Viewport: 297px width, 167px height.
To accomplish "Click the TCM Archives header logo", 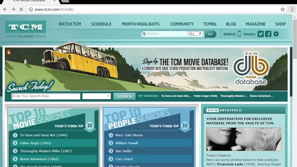I will (x=224, y=110).
